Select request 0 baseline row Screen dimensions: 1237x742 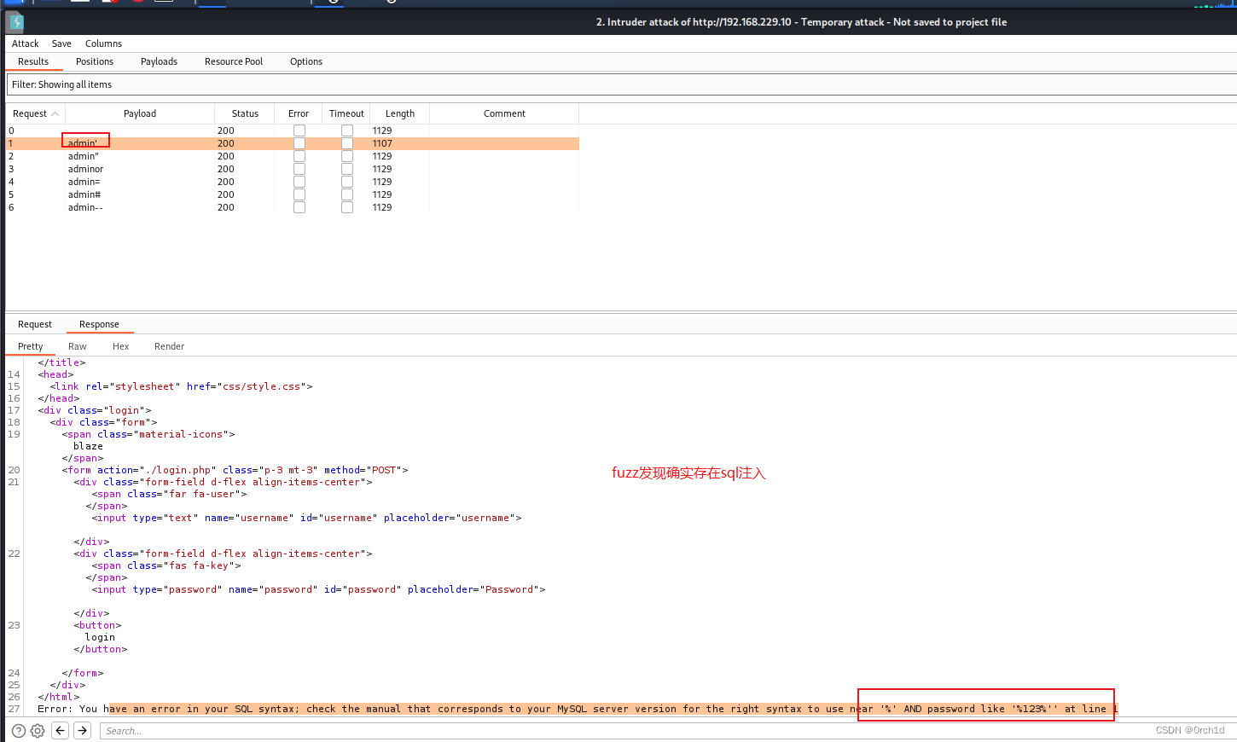tap(293, 130)
